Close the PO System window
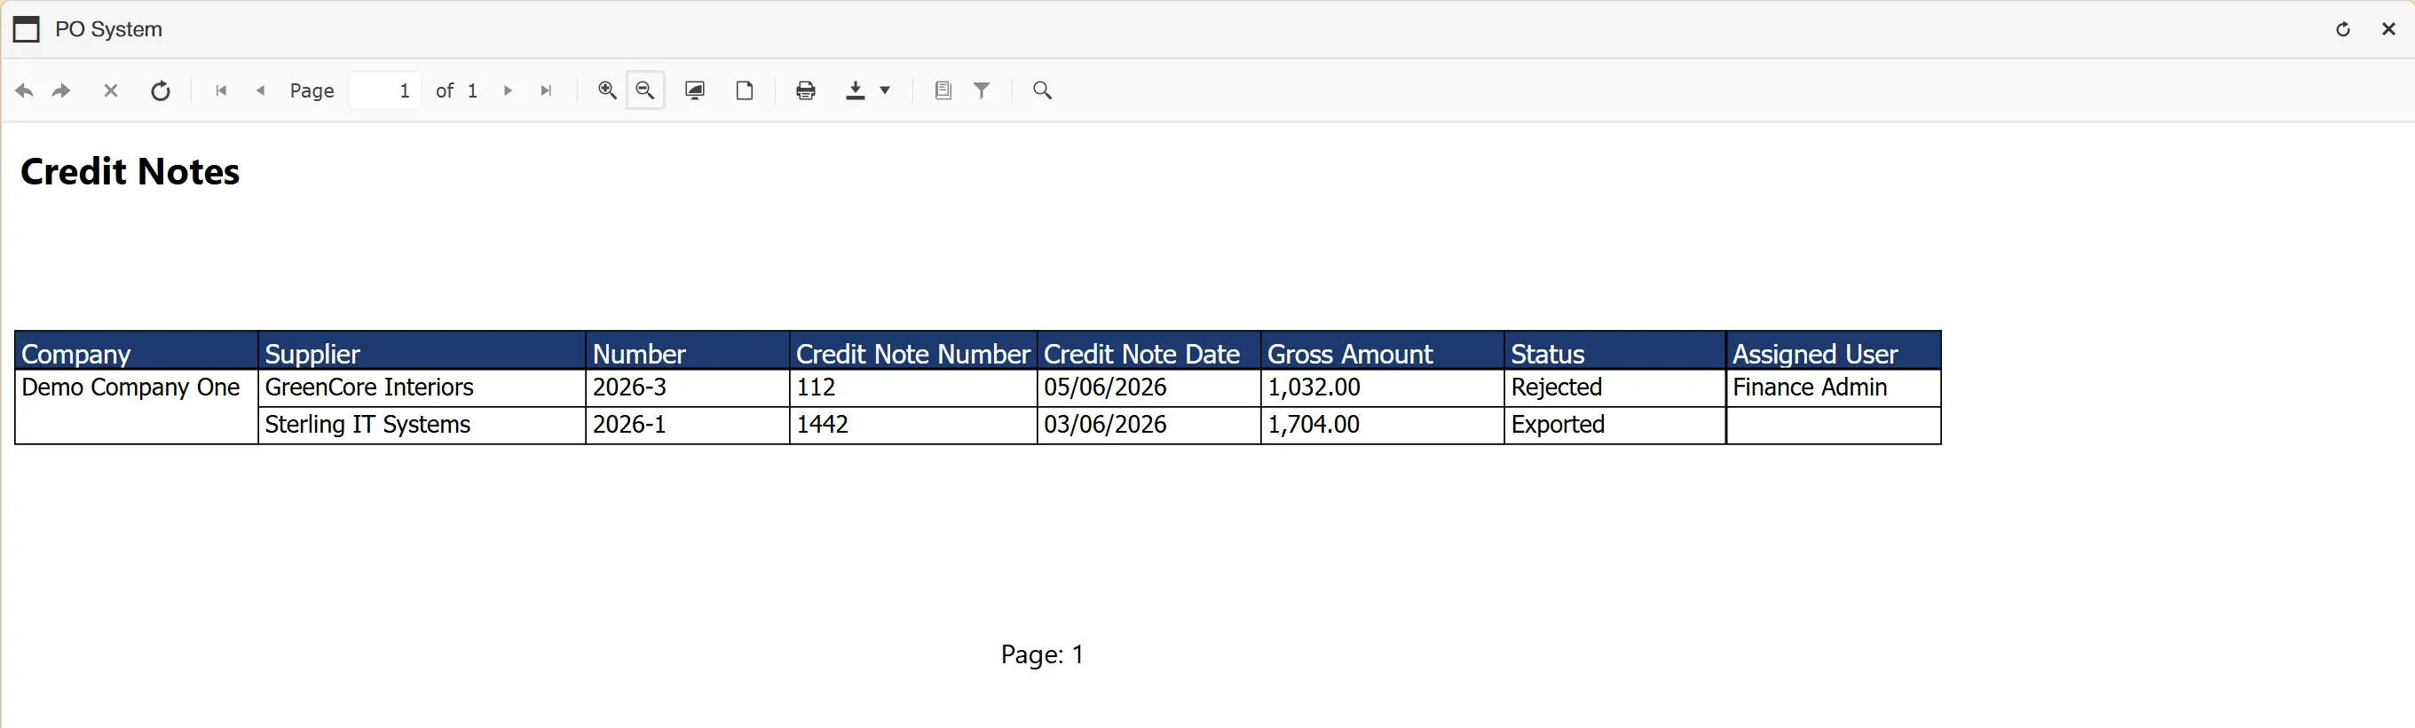Screen dimensions: 2415x728 pos(2388,29)
